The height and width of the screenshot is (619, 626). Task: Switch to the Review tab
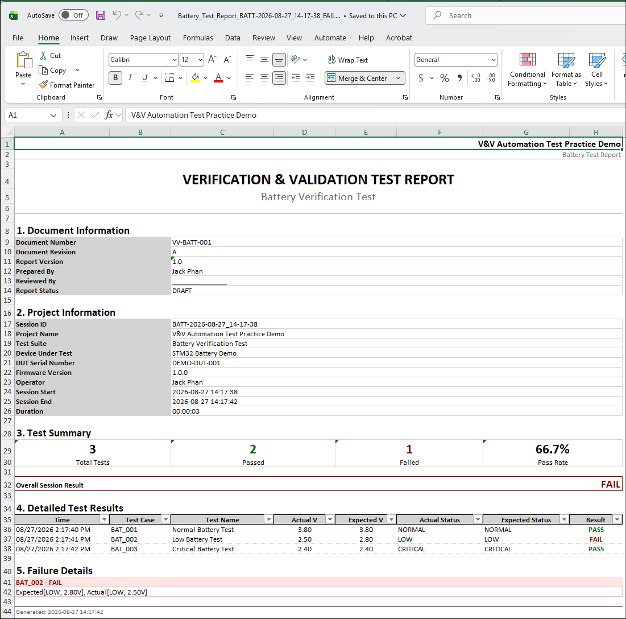coord(263,38)
